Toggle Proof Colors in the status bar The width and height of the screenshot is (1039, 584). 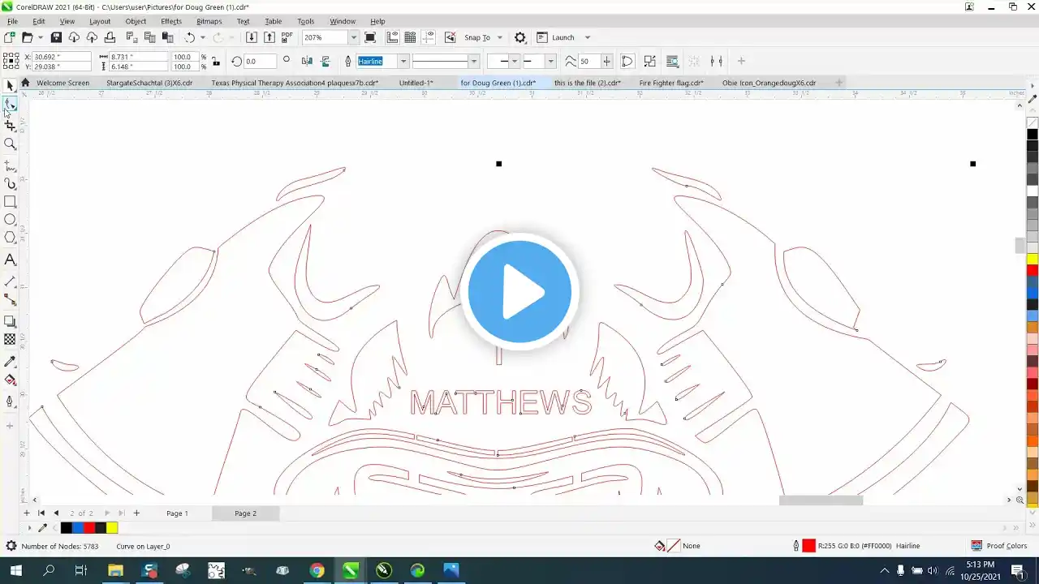point(999,546)
